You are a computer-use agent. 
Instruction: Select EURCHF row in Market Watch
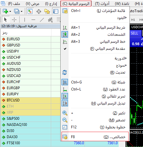pos(30,82)
